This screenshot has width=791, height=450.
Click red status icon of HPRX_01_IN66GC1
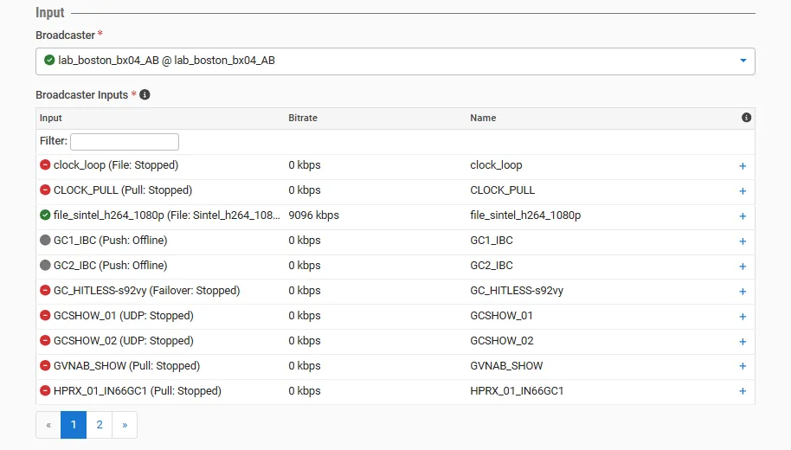[45, 391]
